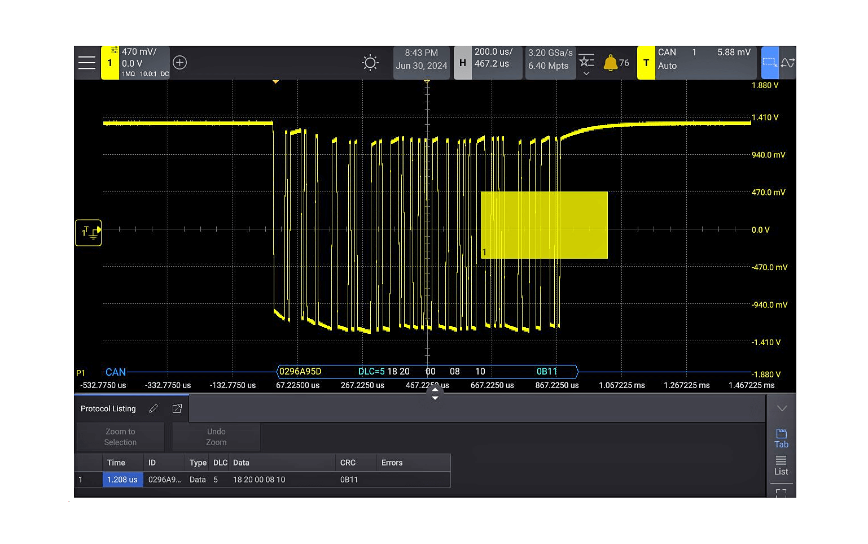Screen dimensions: 868x544
Task: Click DLC=5 field on decode bus
Action: (371, 372)
